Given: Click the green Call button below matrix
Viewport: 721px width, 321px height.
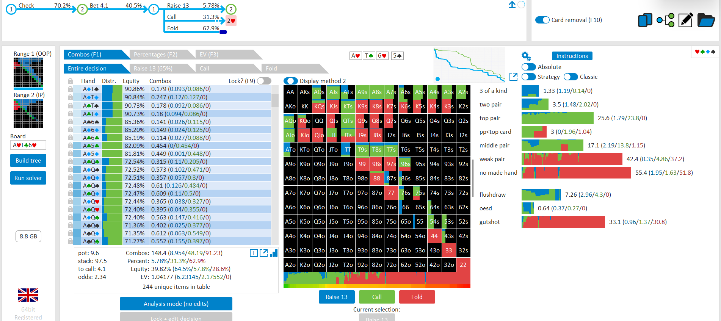Looking at the screenshot, I should (377, 297).
